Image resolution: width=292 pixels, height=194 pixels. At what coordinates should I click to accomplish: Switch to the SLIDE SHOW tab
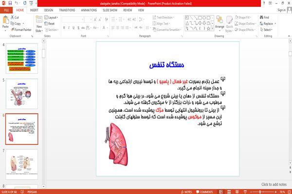point(110,10)
